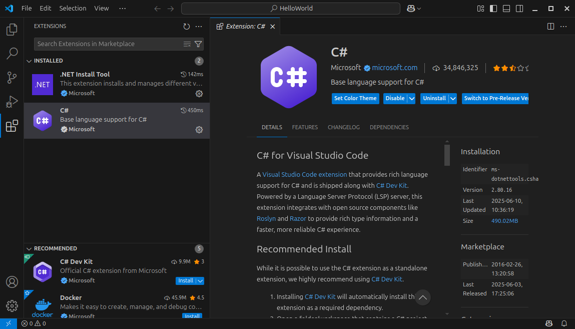Open the Explorer view in activity bar

click(12, 30)
